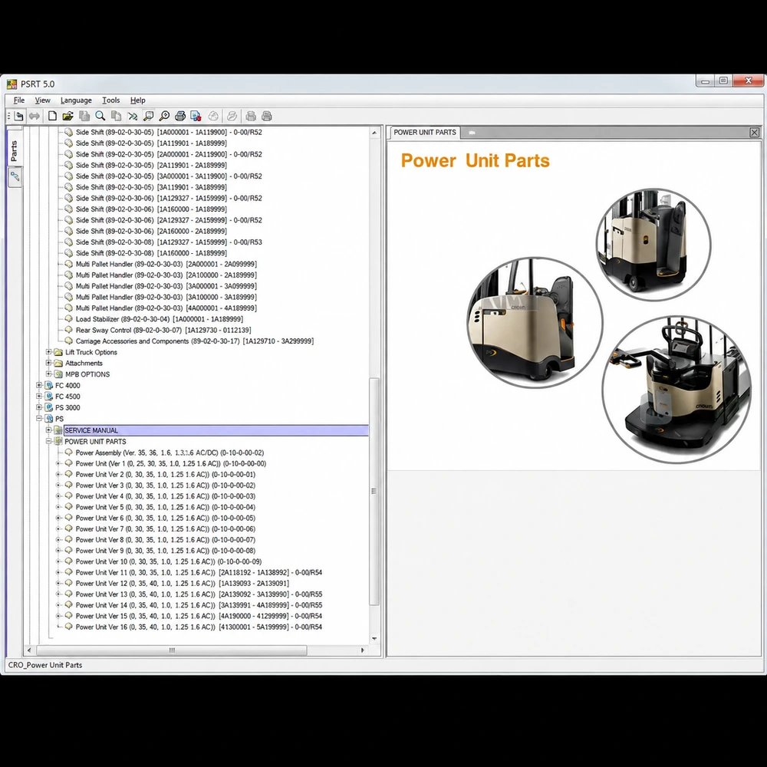The width and height of the screenshot is (767, 767).
Task: Switch to the vertical Parts side tab
Action: coord(14,150)
